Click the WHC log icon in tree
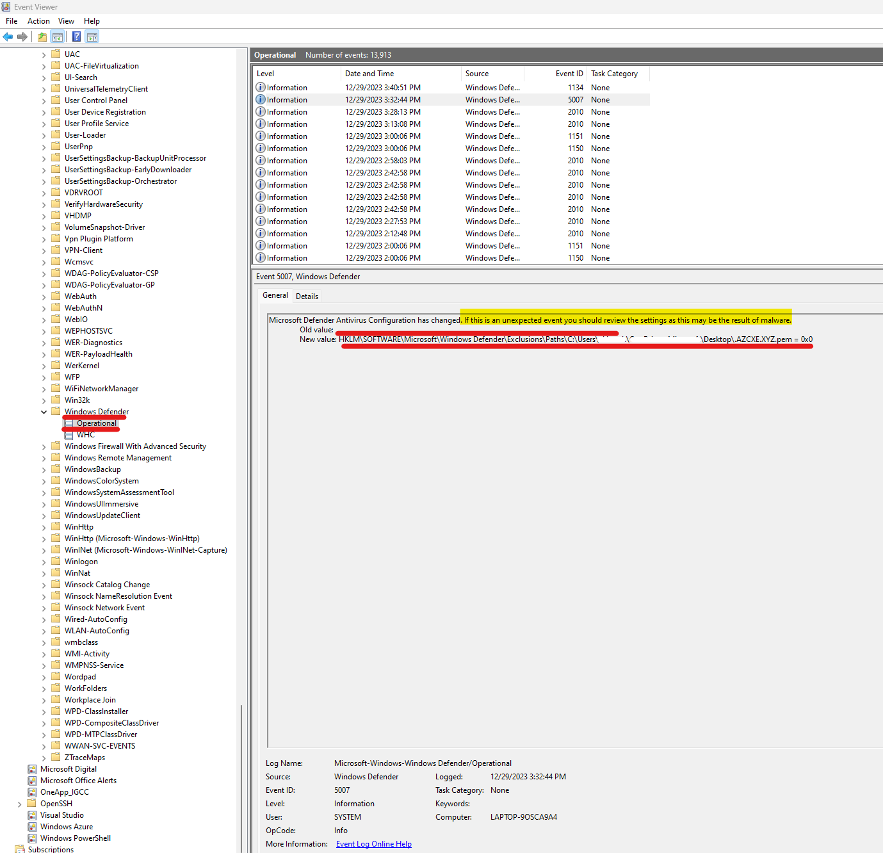The image size is (883, 853). (x=69, y=435)
